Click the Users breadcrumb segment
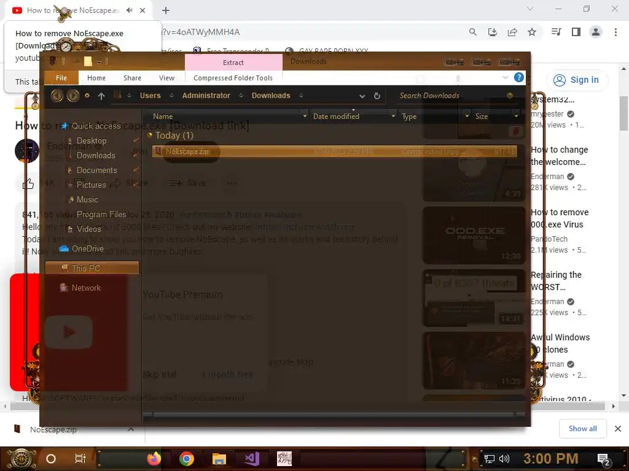The width and height of the screenshot is (629, 471). tap(150, 95)
